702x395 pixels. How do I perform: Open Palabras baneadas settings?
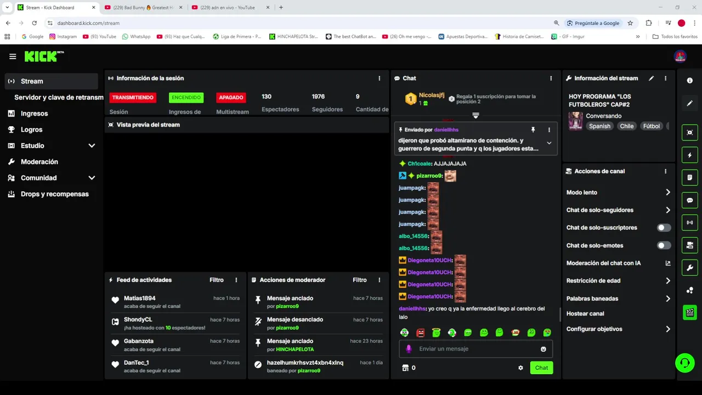coord(619,298)
